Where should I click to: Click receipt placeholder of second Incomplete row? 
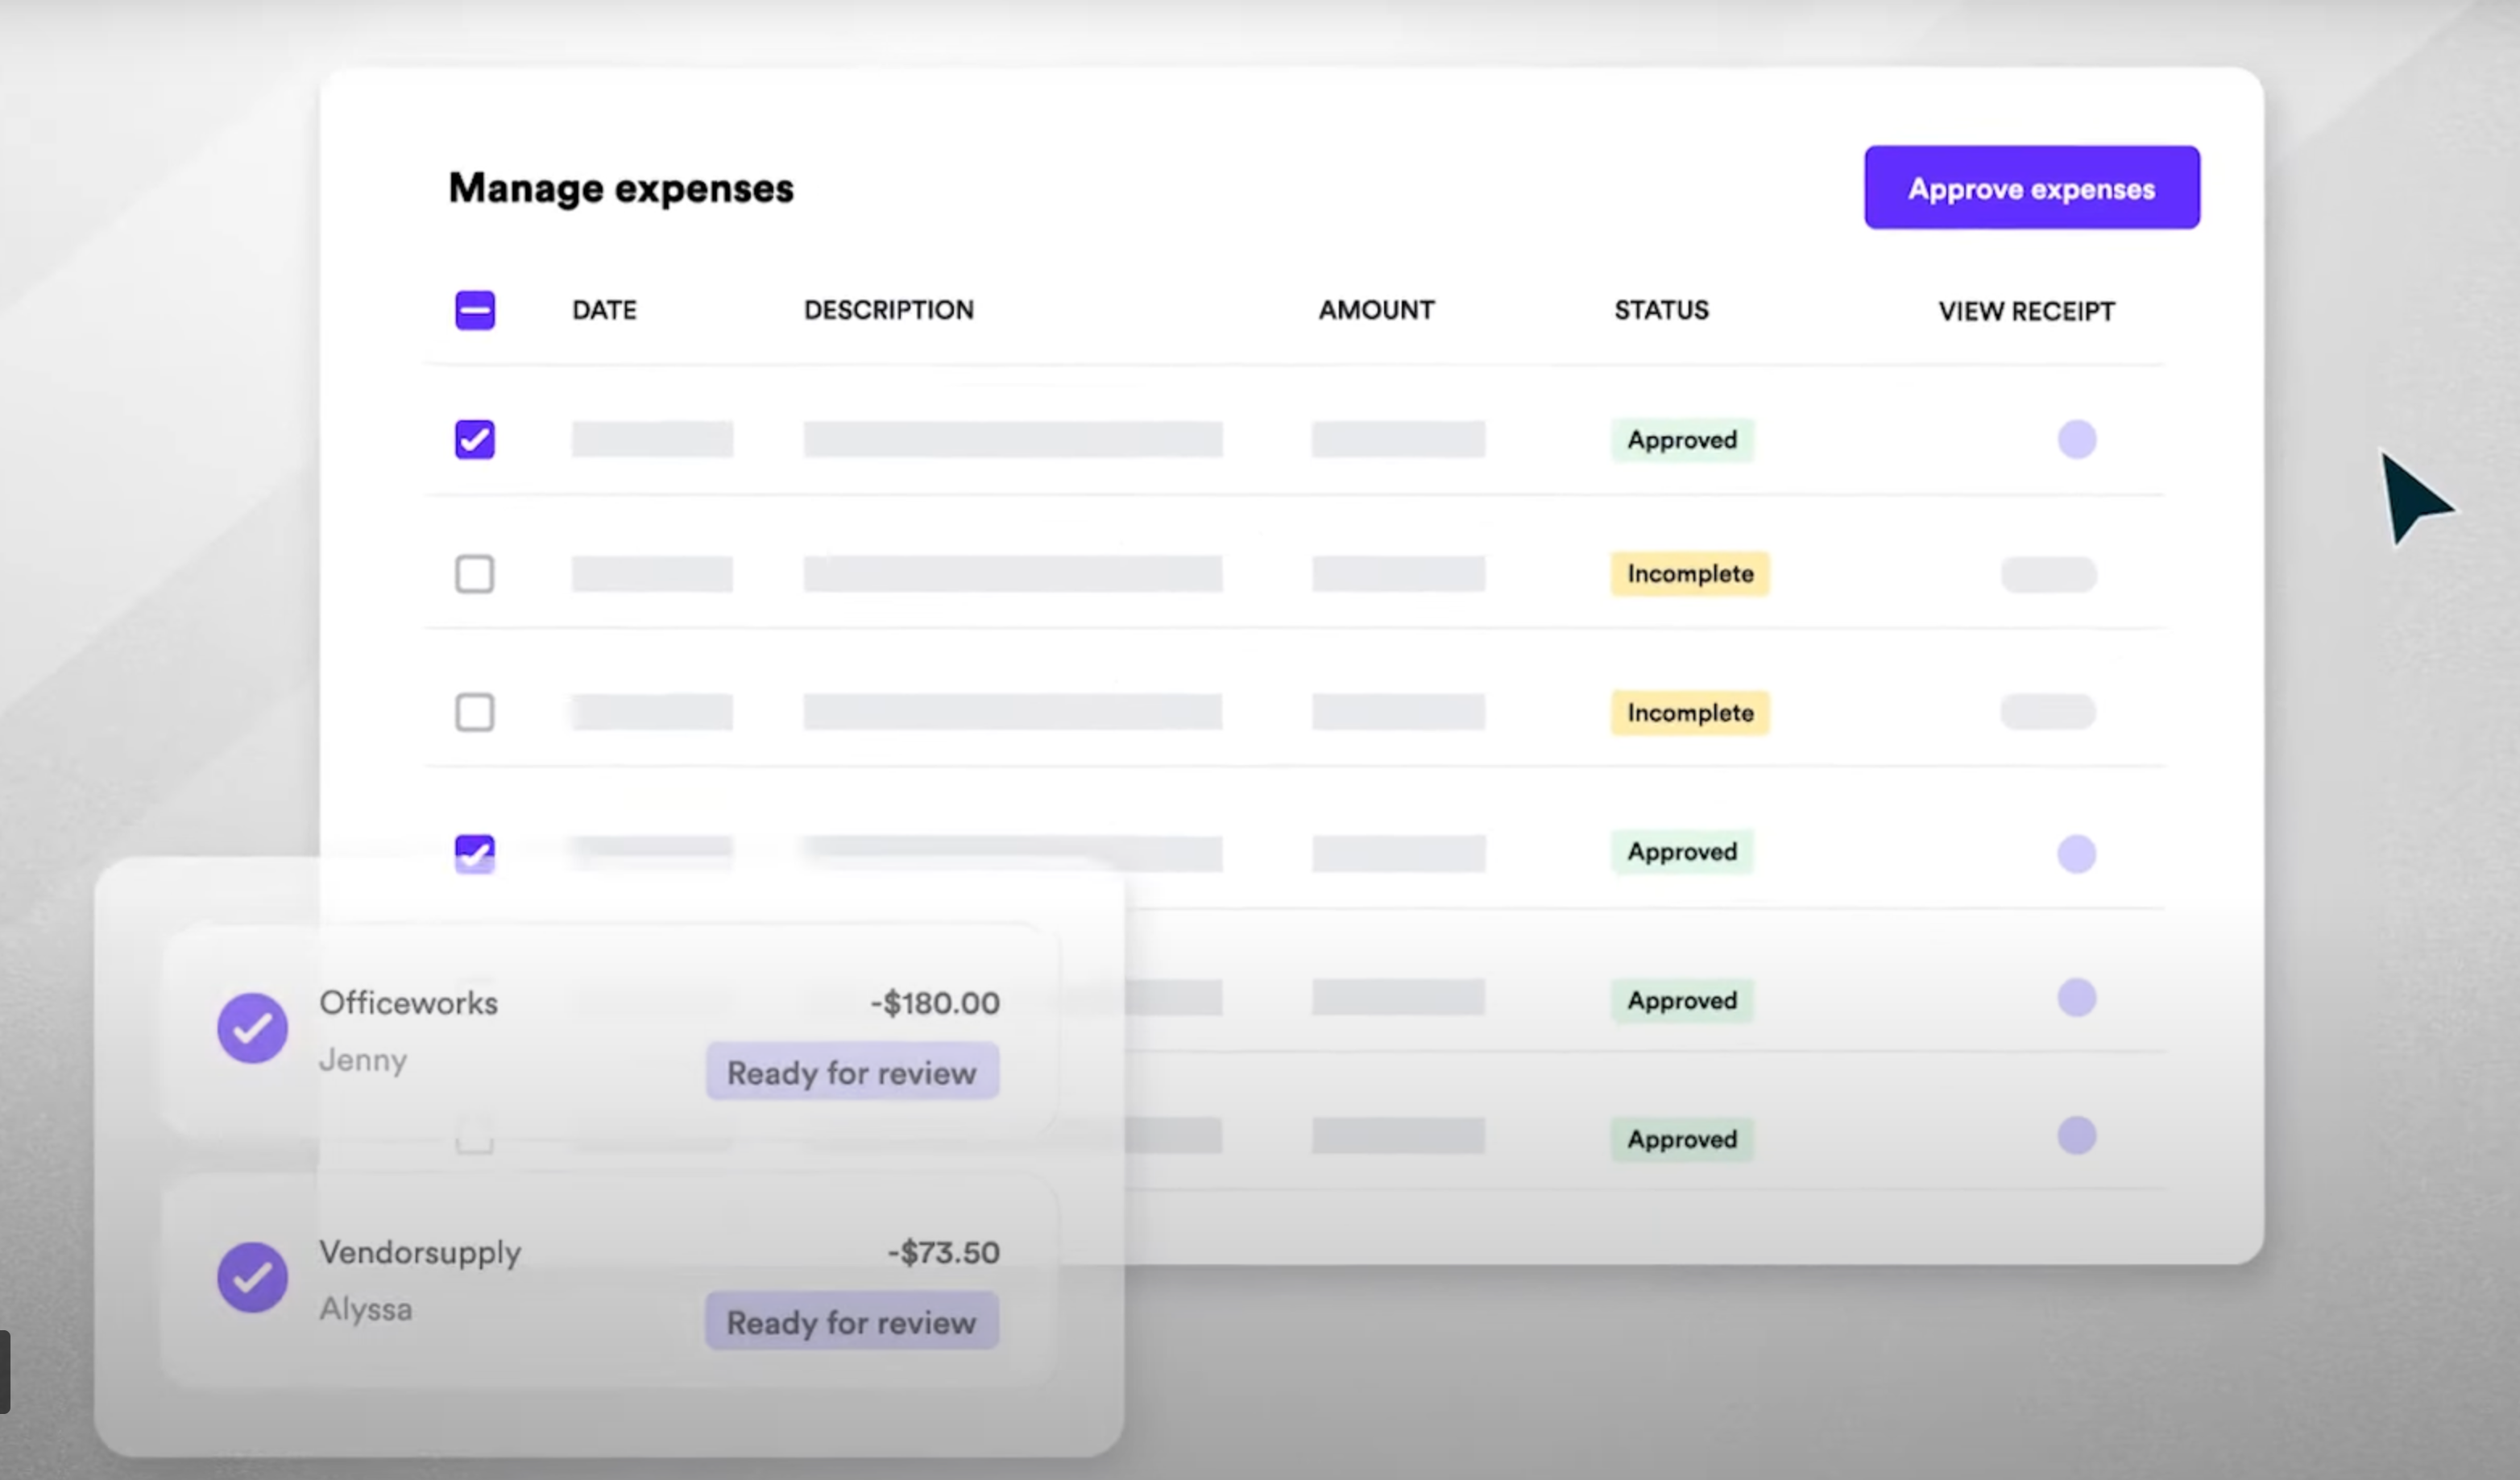point(2048,712)
